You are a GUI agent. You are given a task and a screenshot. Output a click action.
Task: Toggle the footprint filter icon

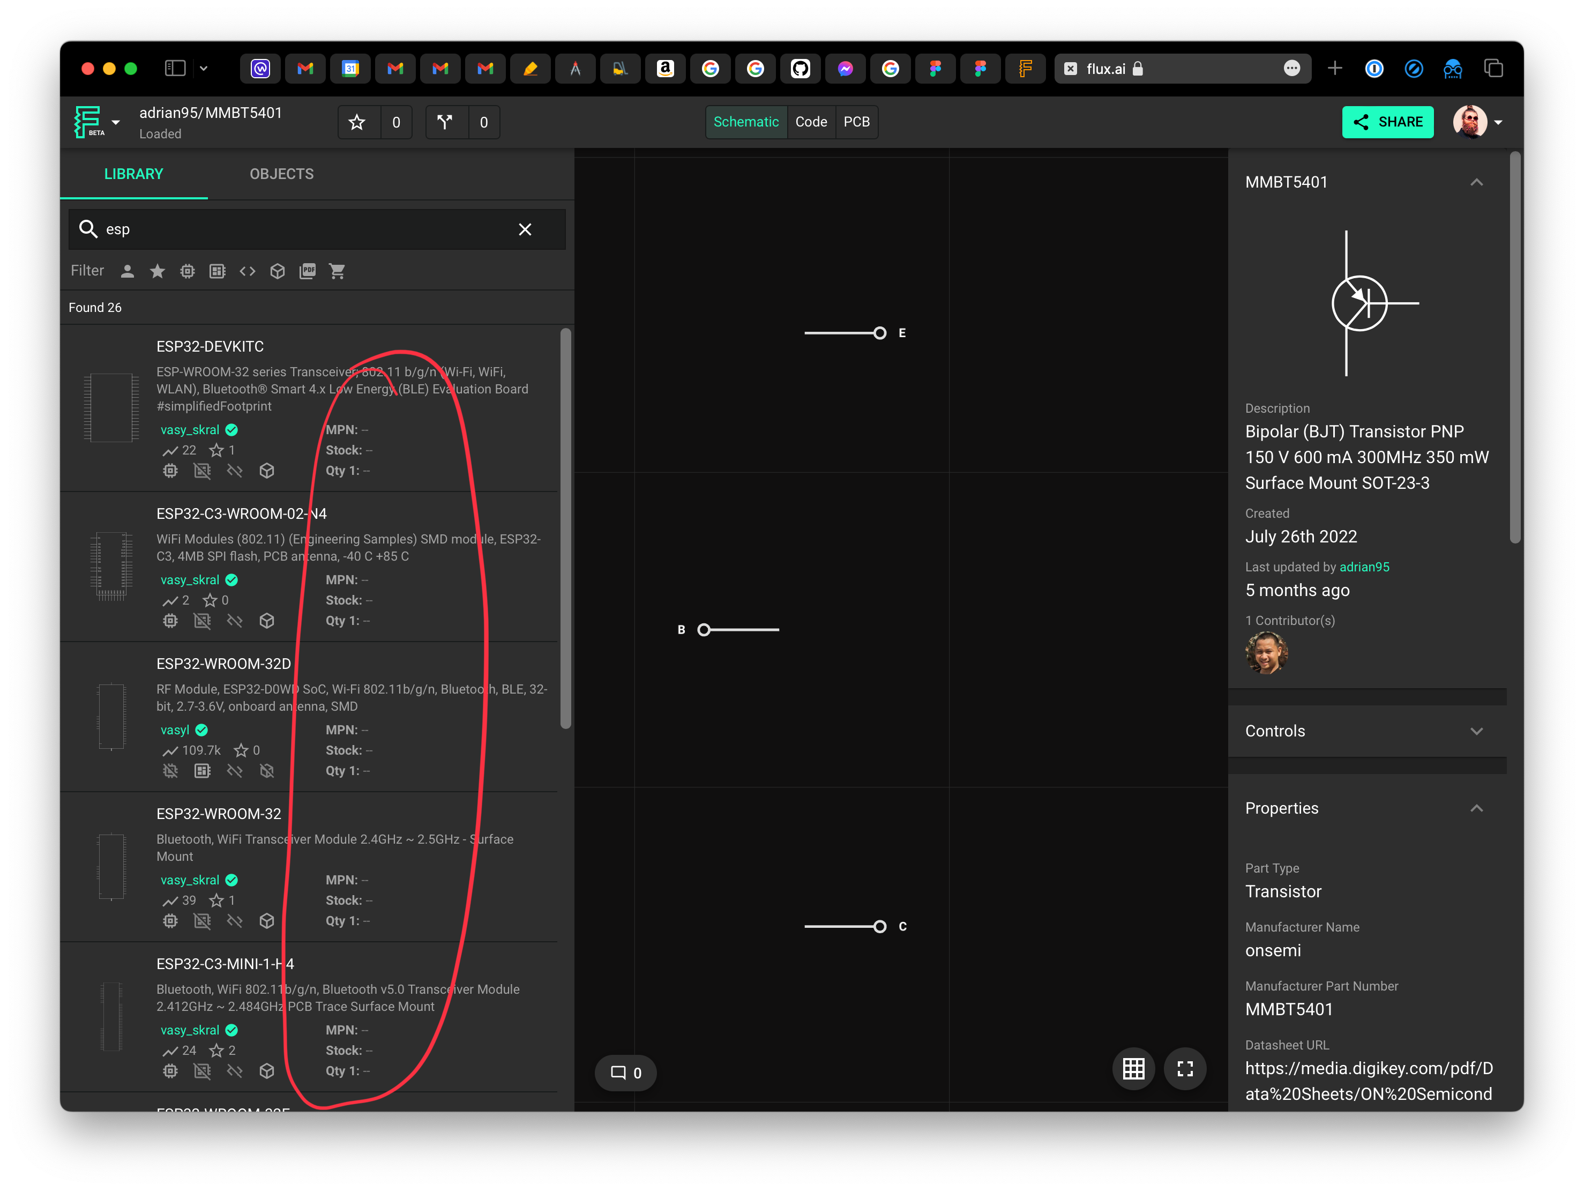(x=218, y=271)
